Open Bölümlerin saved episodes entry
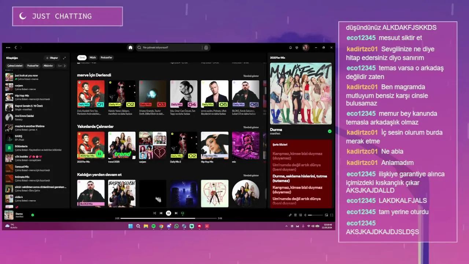This screenshot has width=469, height=264. (x=36, y=148)
